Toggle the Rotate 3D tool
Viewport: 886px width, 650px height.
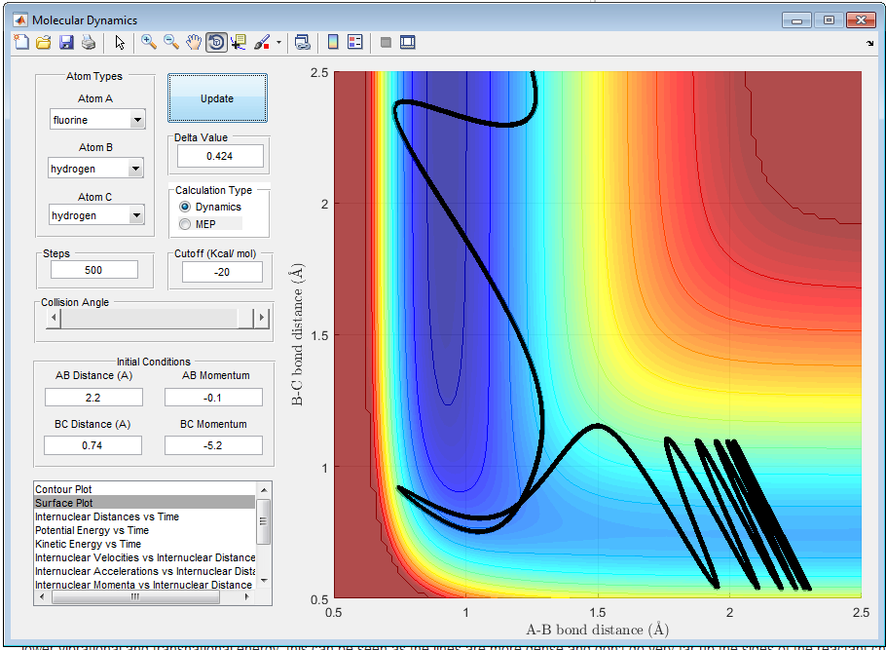pos(216,42)
